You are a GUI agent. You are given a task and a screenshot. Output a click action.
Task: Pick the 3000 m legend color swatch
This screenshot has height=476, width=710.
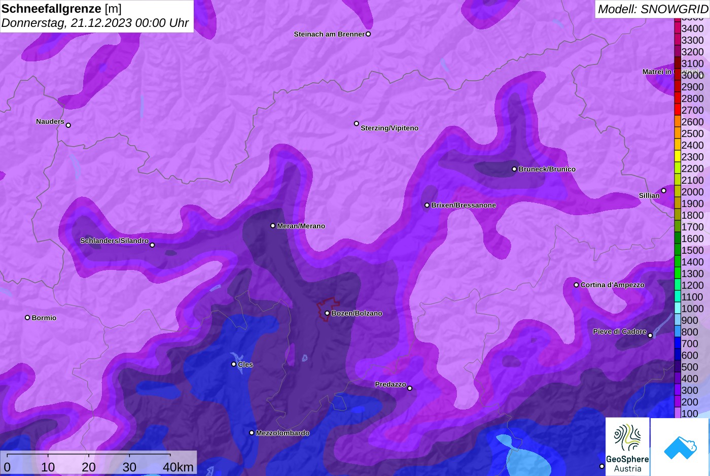point(677,75)
